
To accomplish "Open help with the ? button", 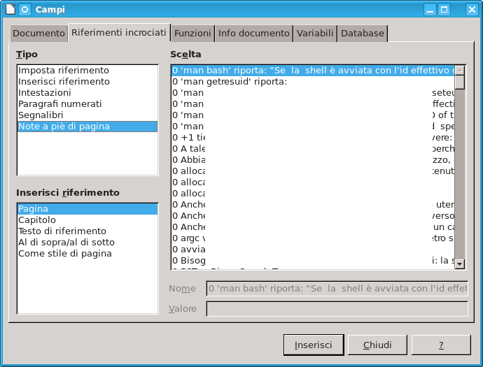I will click(x=440, y=345).
